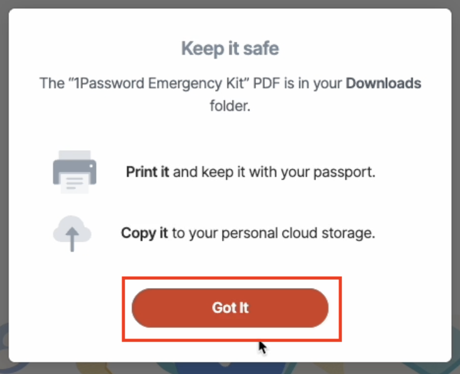The height and width of the screenshot is (374, 460).
Task: Click the bold Print it text
Action: [x=147, y=171]
